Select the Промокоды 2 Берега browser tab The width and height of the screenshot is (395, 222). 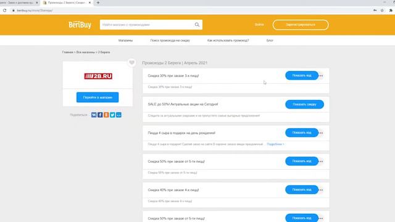point(67,2)
